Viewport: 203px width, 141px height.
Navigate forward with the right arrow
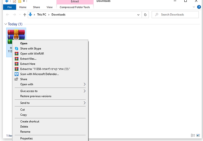click(x=14, y=15)
